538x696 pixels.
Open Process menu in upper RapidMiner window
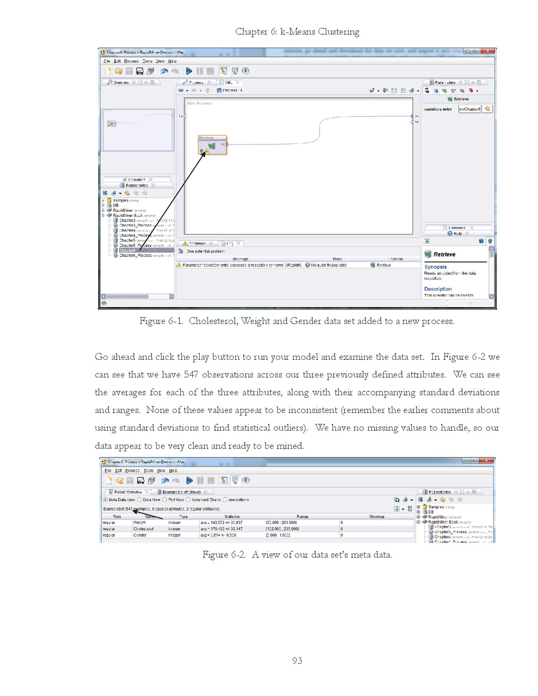(x=131, y=61)
